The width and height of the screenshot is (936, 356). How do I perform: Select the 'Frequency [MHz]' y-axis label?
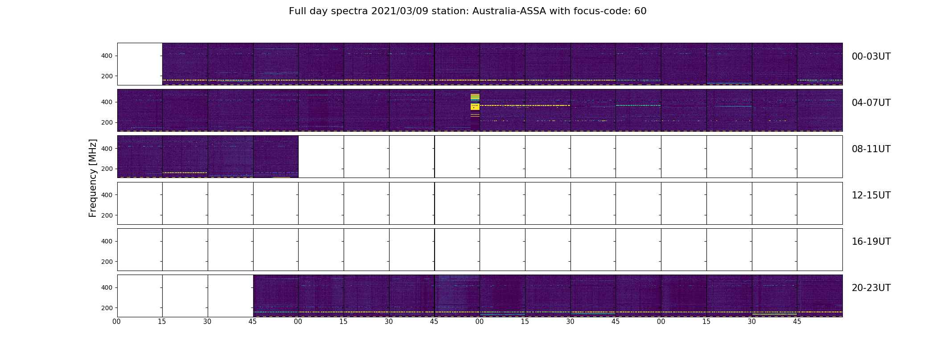[93, 178]
